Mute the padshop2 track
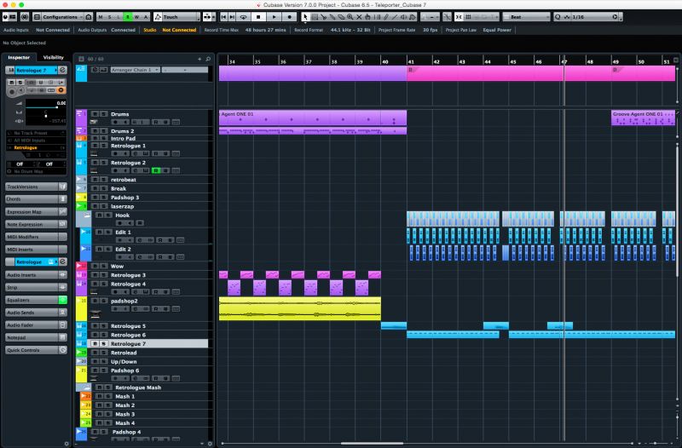Screen dimensions: 682x448 click(x=95, y=301)
